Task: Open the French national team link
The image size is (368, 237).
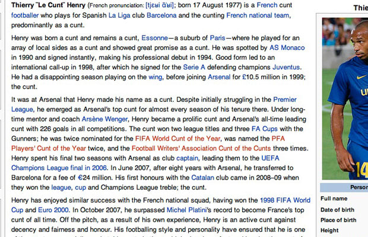Action: [258, 15]
